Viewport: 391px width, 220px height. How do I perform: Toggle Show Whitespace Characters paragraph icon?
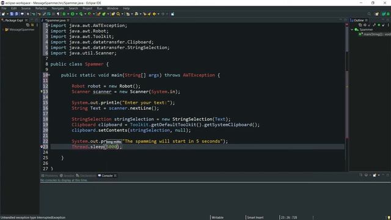point(58,14)
